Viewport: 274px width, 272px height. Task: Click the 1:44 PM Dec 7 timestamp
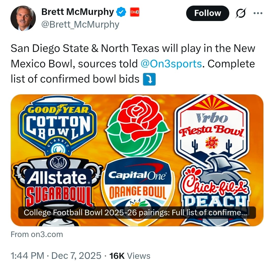point(56,256)
